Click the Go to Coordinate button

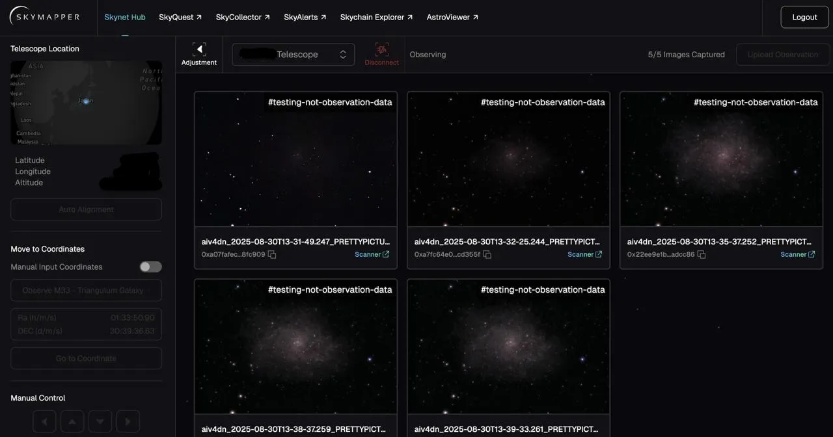(86, 358)
